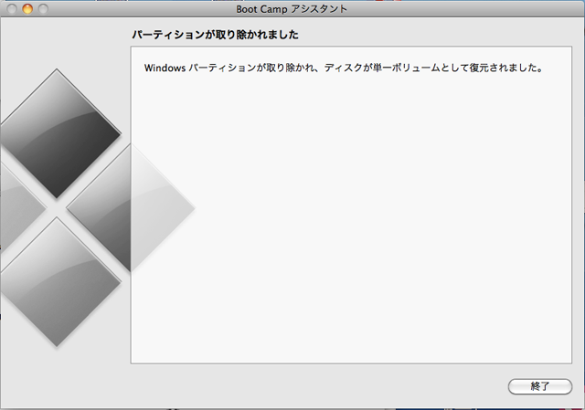
Task: Click bottom-right corner of the window
Action: [x=580, y=405]
